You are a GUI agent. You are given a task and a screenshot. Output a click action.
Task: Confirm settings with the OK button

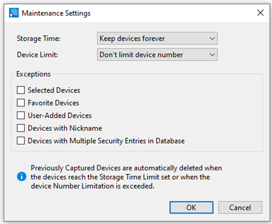tap(192, 207)
